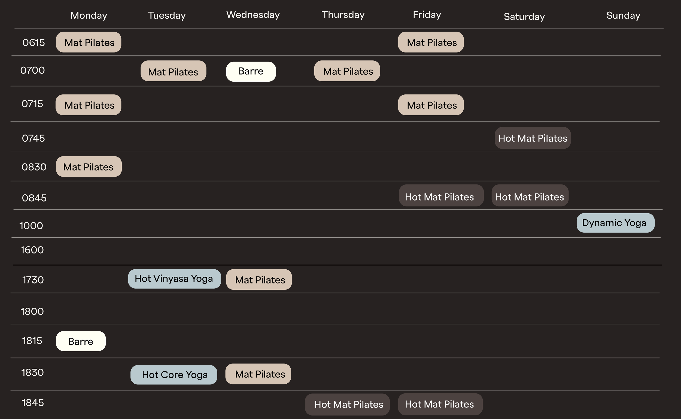681x419 pixels.
Task: Click Friday 0845 Hot Mat Pilates
Action: [x=441, y=196]
